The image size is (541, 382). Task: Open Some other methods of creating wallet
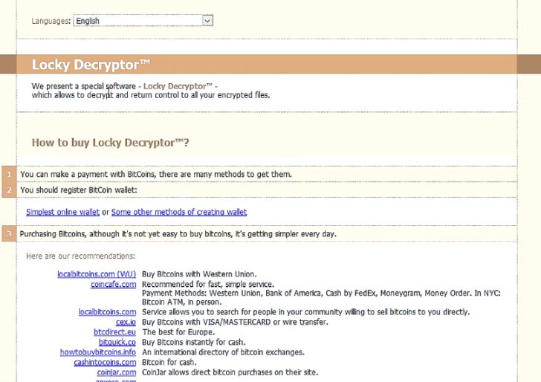(179, 212)
